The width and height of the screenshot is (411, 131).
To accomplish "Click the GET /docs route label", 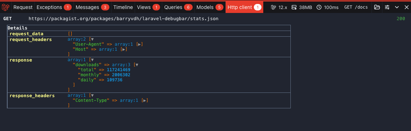I will click(356, 7).
